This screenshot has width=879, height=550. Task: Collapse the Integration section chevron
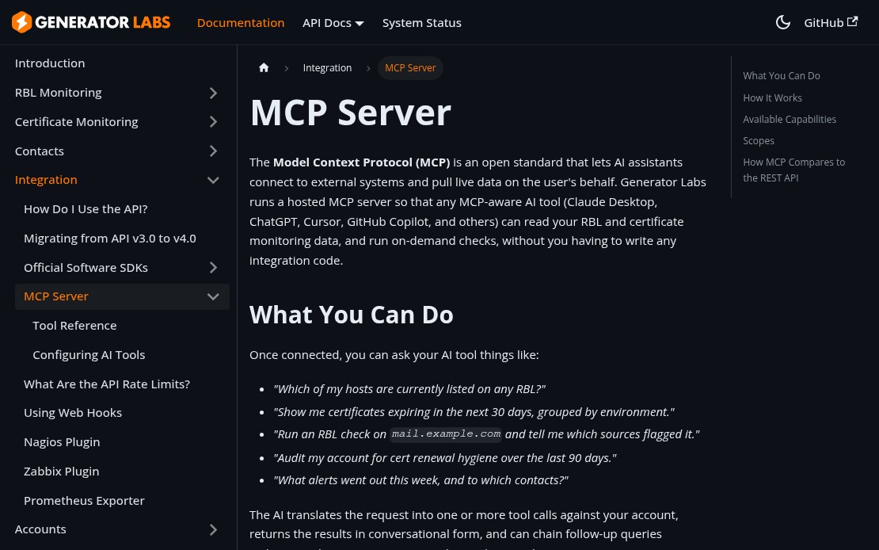click(213, 180)
